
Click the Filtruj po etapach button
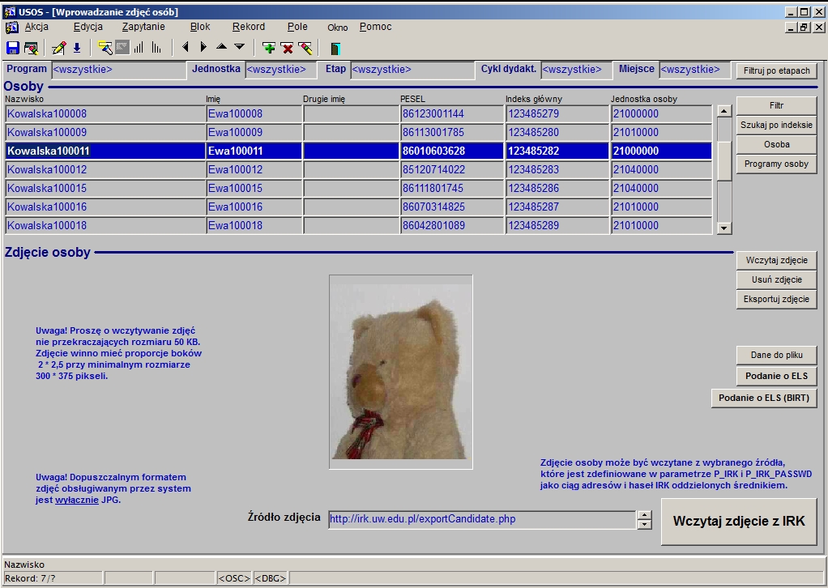(x=776, y=70)
